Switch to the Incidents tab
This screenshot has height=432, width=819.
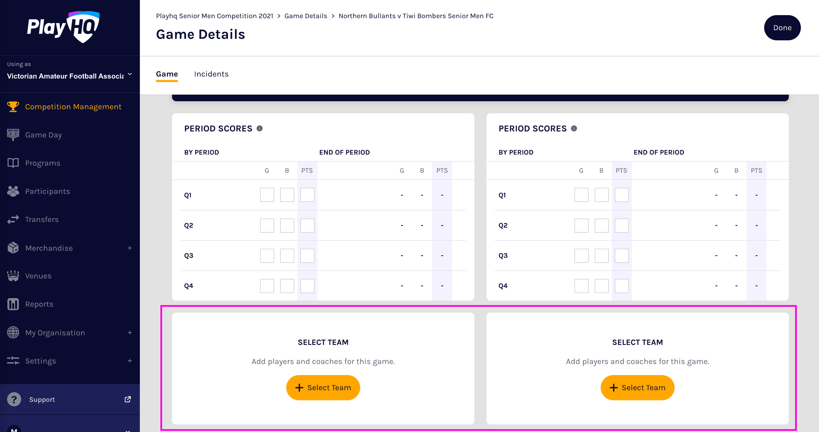(x=211, y=74)
